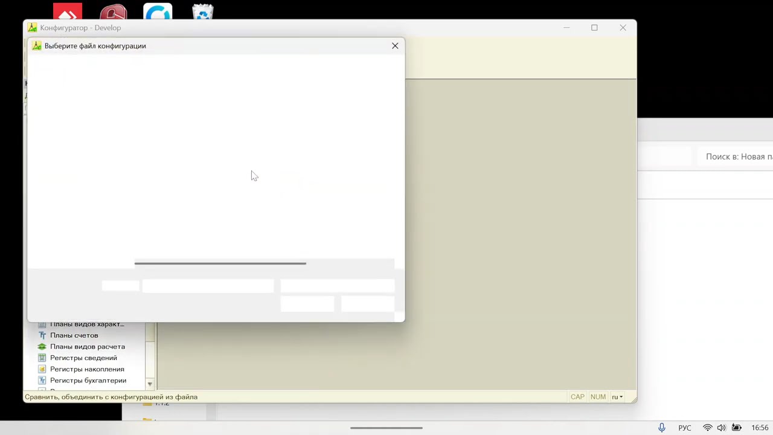Maximize the Конфигуратор - Develop window

[594, 28]
